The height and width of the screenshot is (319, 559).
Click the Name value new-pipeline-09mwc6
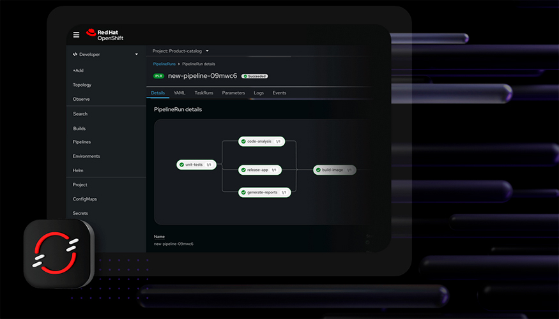(x=174, y=244)
